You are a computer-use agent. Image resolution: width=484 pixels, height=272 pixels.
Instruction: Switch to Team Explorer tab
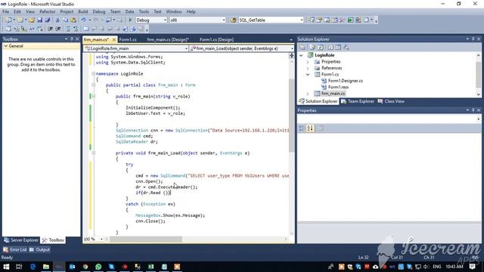point(358,101)
